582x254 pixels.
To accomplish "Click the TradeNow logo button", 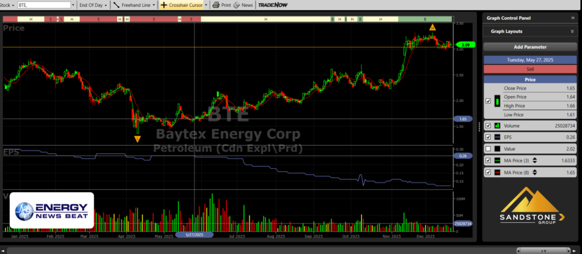I will coord(273,5).
